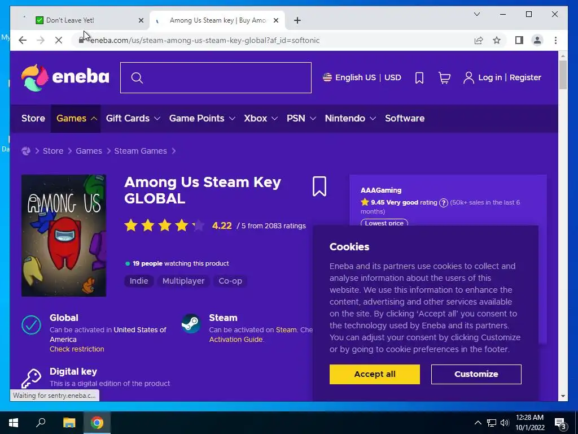Image resolution: width=578 pixels, height=434 pixels.
Task: Open taskbar search
Action: [41, 423]
